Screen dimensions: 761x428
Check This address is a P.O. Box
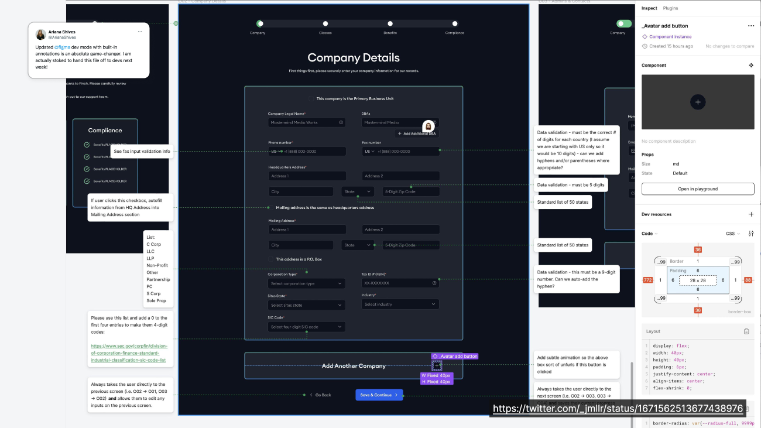tap(271, 259)
